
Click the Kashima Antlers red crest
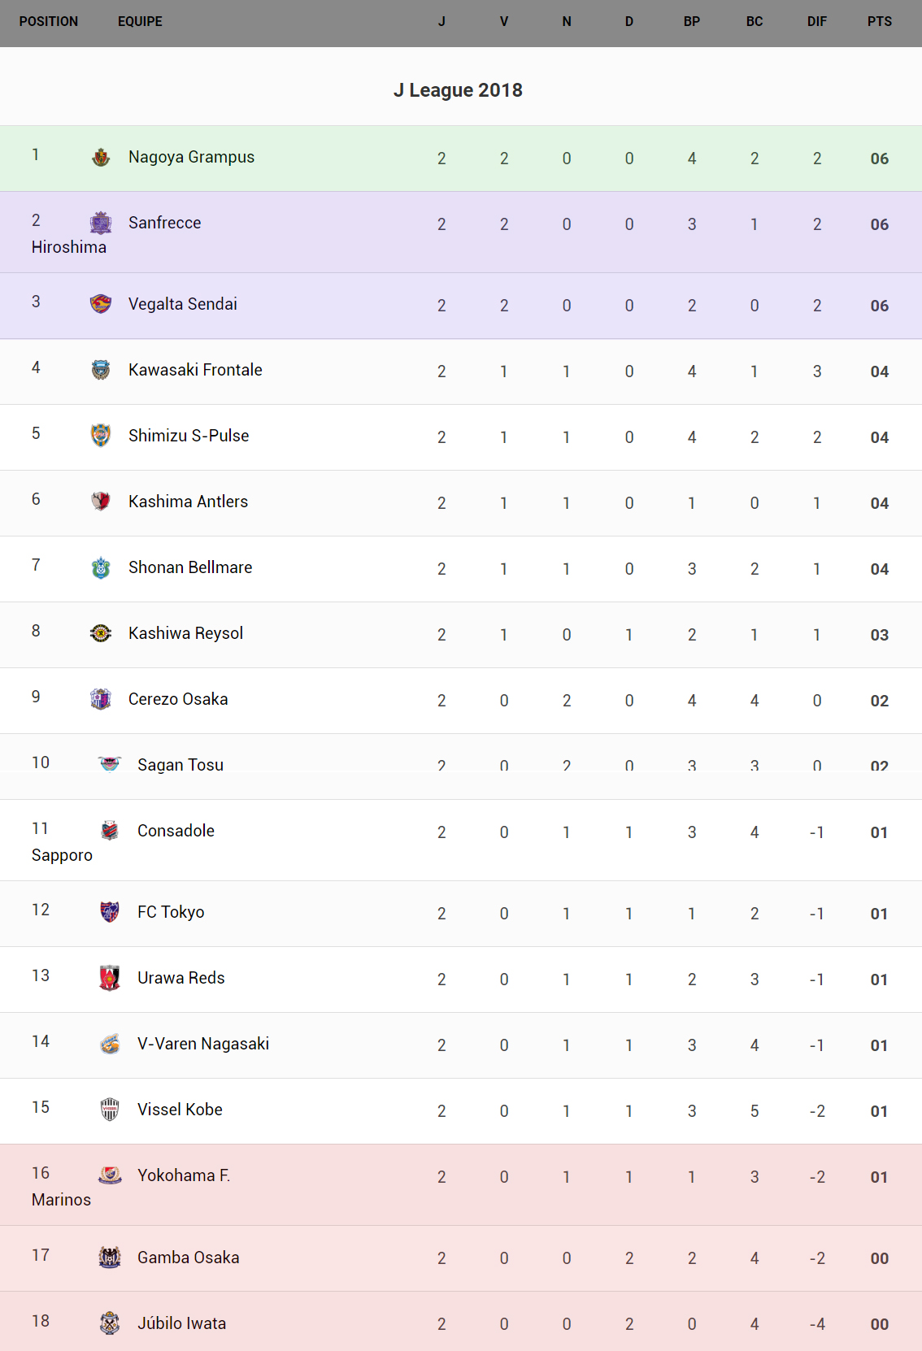(101, 501)
